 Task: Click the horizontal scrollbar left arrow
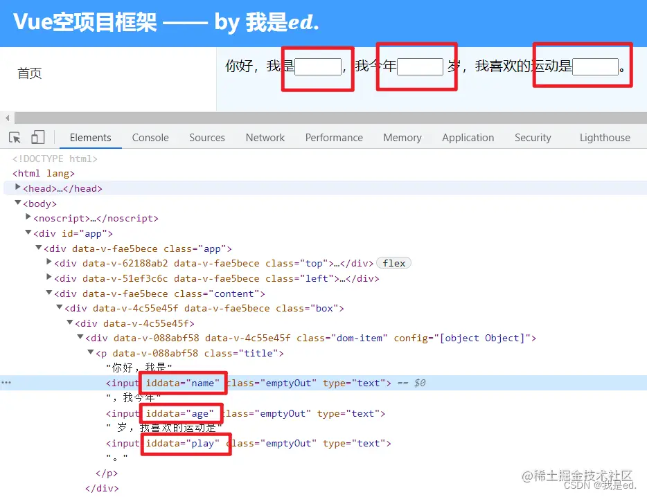(x=7, y=118)
